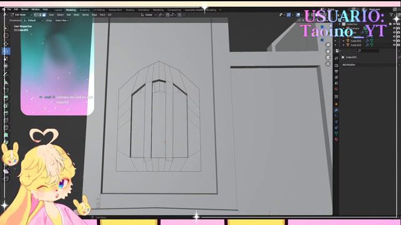Click Cube.005 object name in properties
Image resolution: width=401 pixels, height=225 pixels.
(351, 57)
